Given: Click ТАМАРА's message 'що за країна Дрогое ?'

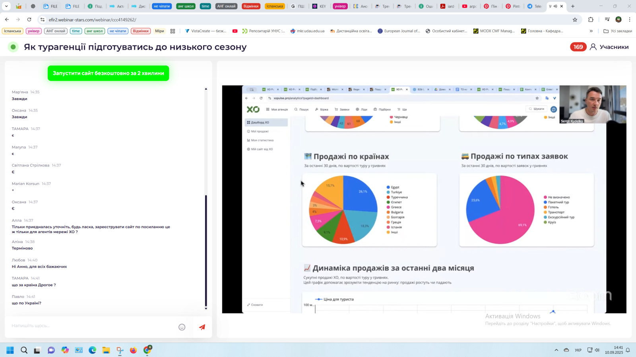Looking at the screenshot, I should pos(34,285).
